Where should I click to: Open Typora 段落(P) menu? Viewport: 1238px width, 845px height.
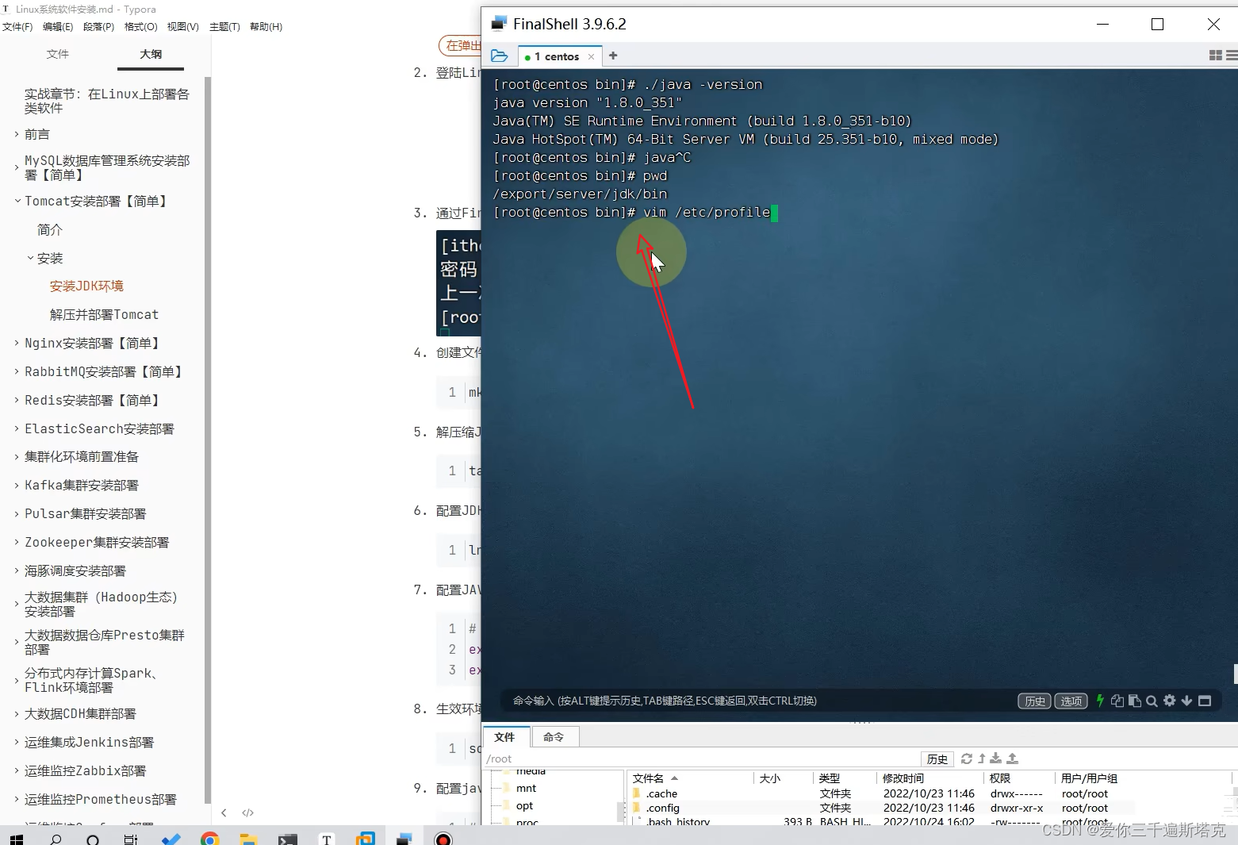[99, 26]
